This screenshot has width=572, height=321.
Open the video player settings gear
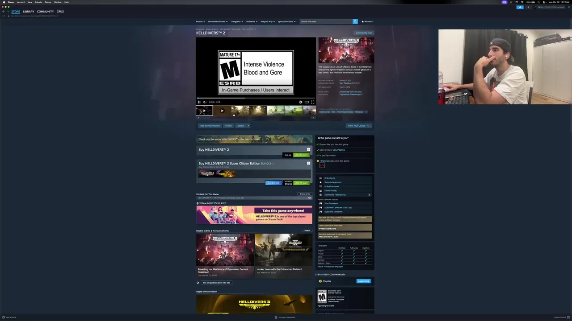[x=300, y=102]
